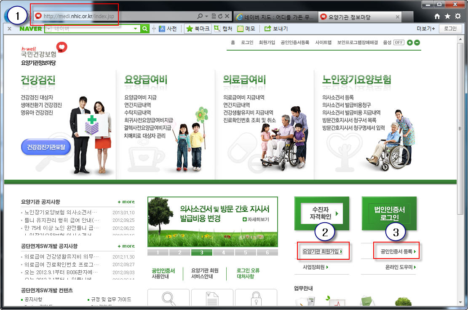468x310 pixels.
Task: Open 요양급여비 지급 link
Action: (x=140, y=97)
